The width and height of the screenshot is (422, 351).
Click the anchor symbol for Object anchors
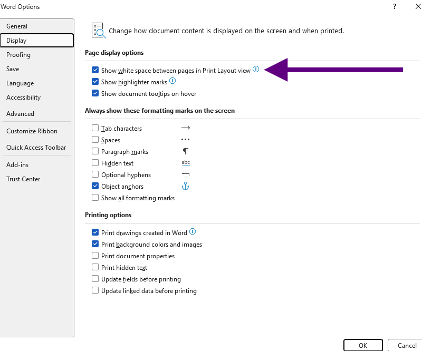(x=186, y=186)
